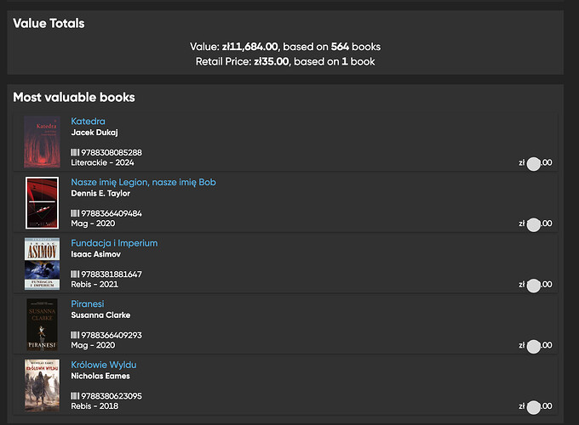Image resolution: width=579 pixels, height=425 pixels.
Task: Click the Katedra cover thumbnail
Action: (41, 142)
